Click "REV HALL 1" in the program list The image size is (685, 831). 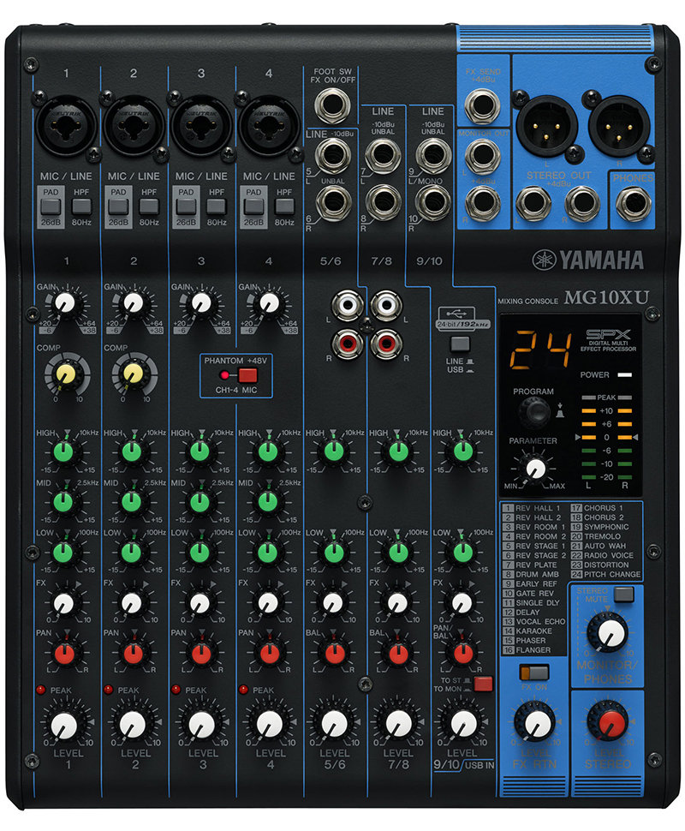(537, 508)
